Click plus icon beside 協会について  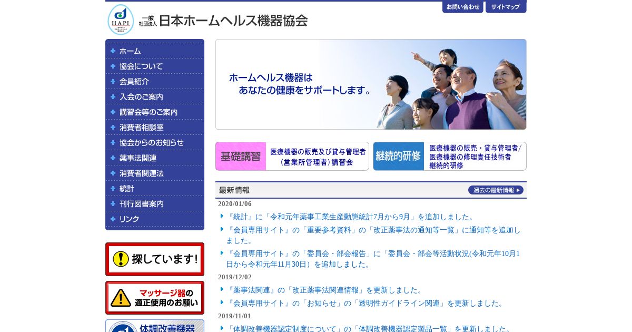(113, 66)
